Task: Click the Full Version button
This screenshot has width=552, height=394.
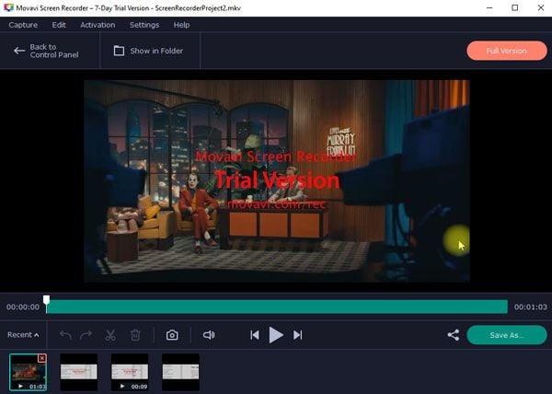Action: pos(507,51)
